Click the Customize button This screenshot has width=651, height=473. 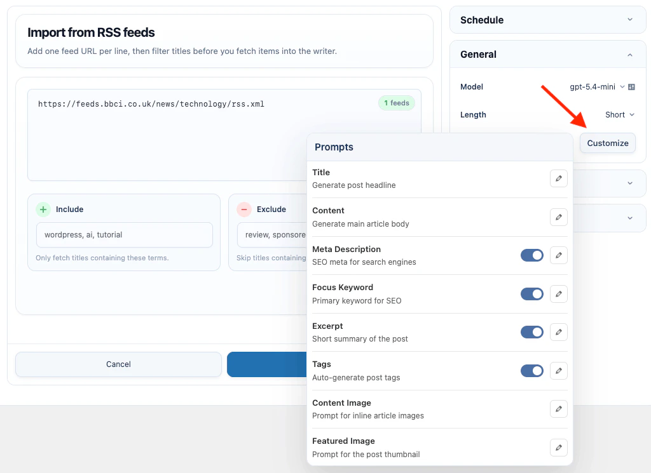click(607, 143)
